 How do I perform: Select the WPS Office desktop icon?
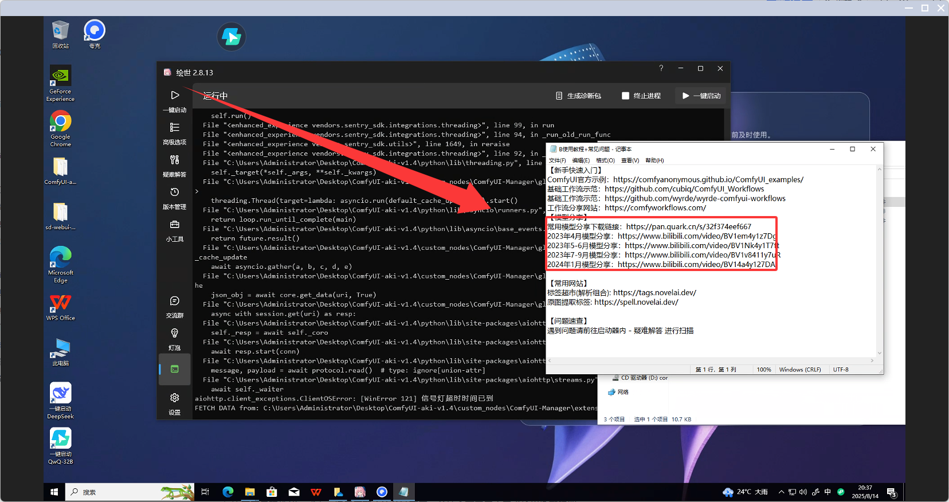[60, 307]
